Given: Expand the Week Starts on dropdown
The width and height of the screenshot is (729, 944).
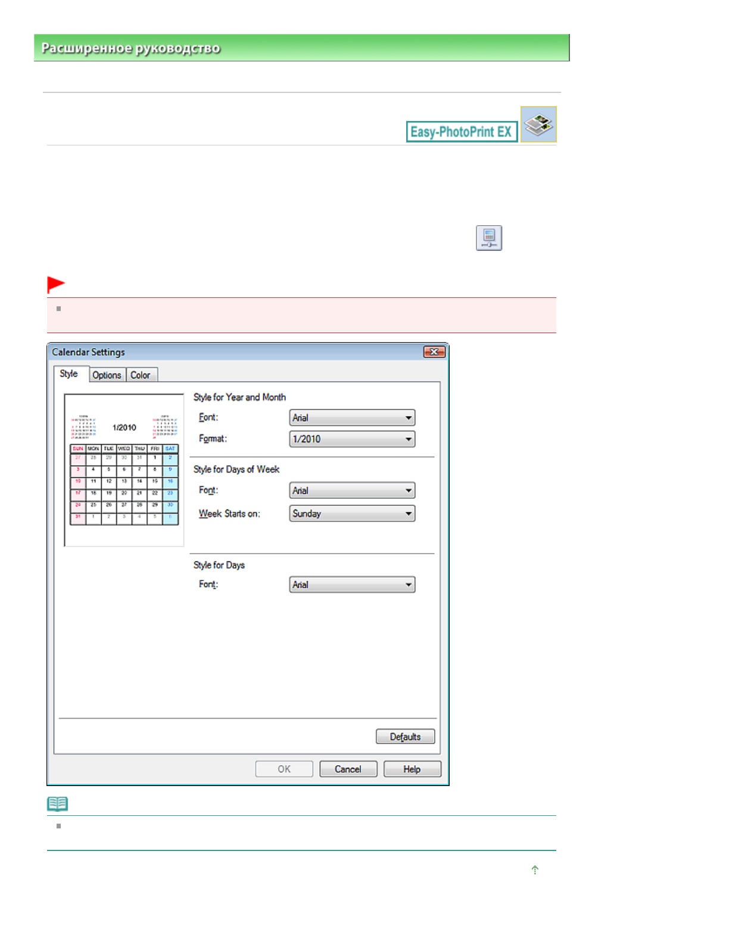Looking at the screenshot, I should click(x=352, y=514).
